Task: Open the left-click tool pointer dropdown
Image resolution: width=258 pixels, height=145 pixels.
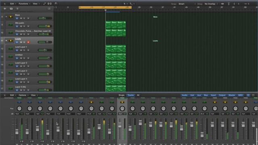Action: [125, 4]
